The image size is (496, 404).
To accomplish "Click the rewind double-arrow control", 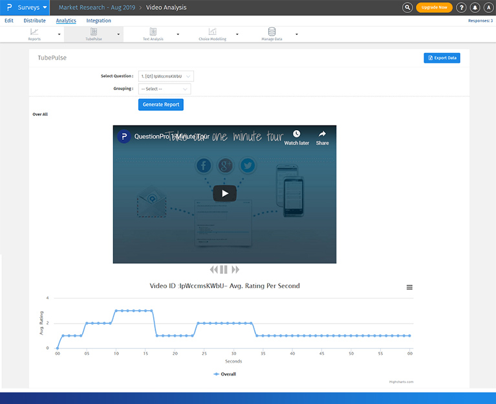I will [x=214, y=269].
